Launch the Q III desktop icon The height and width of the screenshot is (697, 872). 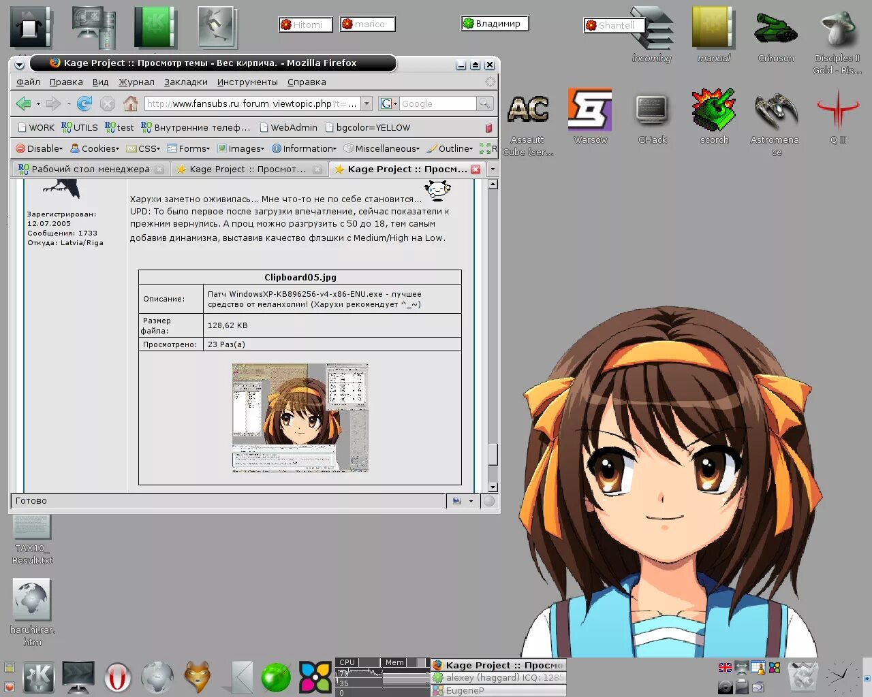838,110
